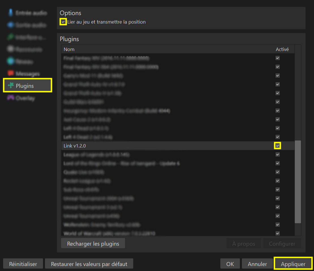Select the Lord of the Rings Online row
Viewport: 314px width, 271px height.
point(121,163)
